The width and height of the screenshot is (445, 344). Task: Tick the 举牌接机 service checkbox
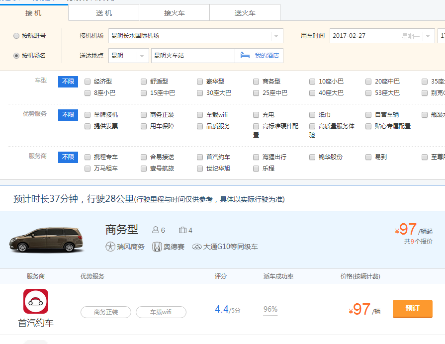[88, 115]
